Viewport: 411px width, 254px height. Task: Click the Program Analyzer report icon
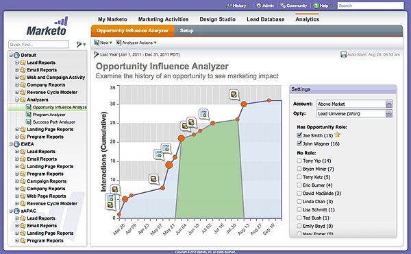click(28, 115)
